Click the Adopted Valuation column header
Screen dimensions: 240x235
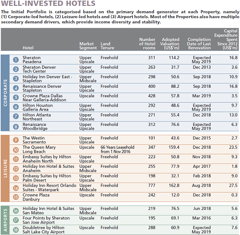[170, 44]
